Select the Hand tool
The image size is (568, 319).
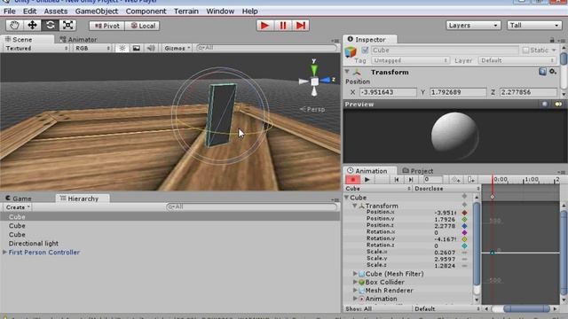14,26
